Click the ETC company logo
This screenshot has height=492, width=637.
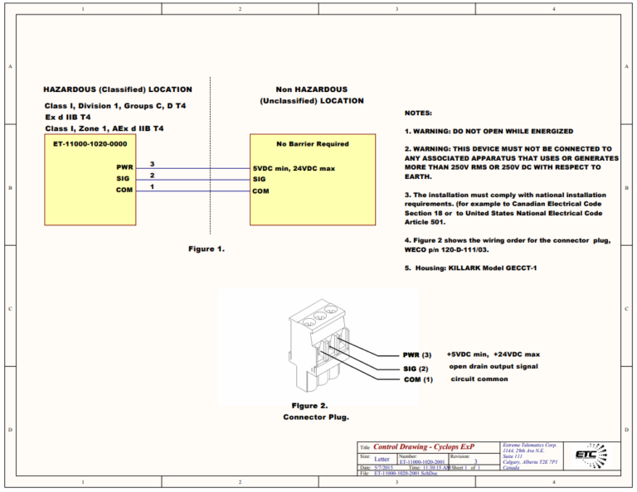coord(591,456)
